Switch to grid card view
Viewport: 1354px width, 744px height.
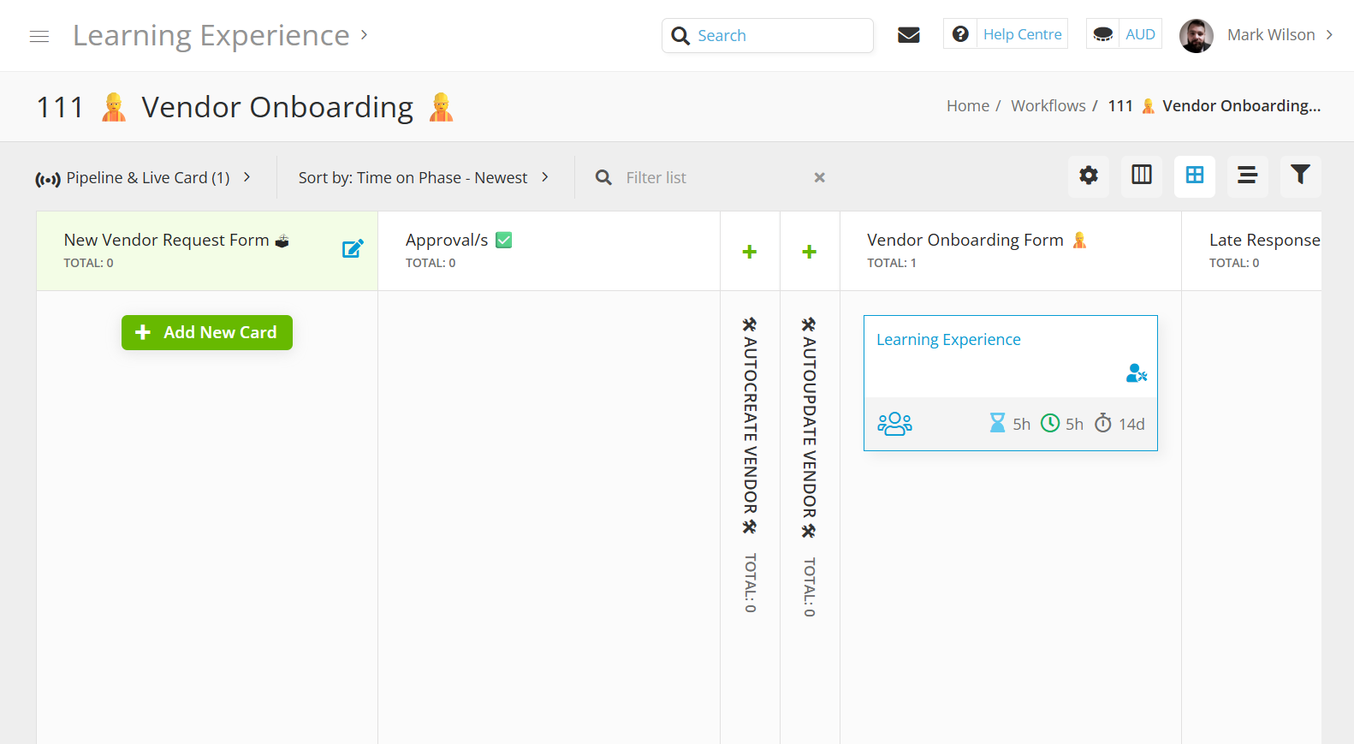[x=1194, y=176]
